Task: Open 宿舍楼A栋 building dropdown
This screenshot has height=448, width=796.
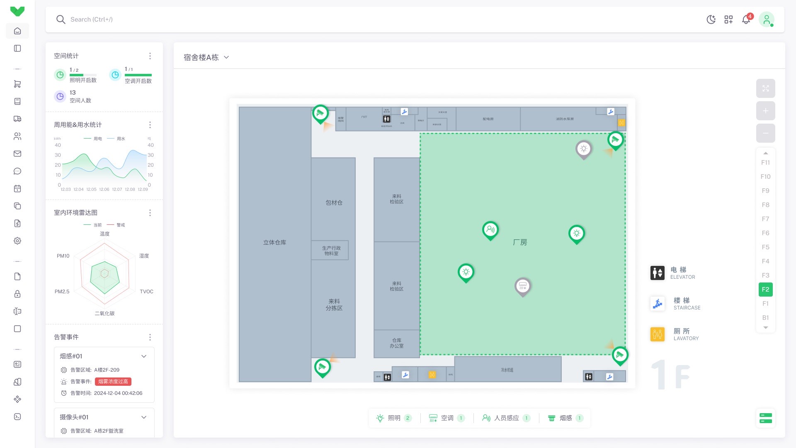Action: [206, 57]
